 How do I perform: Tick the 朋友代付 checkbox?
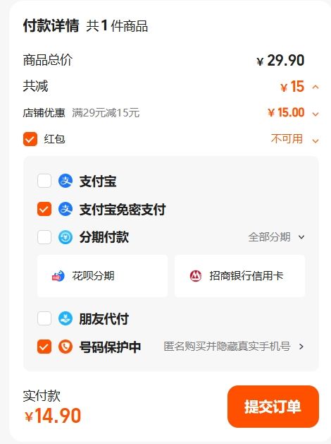44,318
